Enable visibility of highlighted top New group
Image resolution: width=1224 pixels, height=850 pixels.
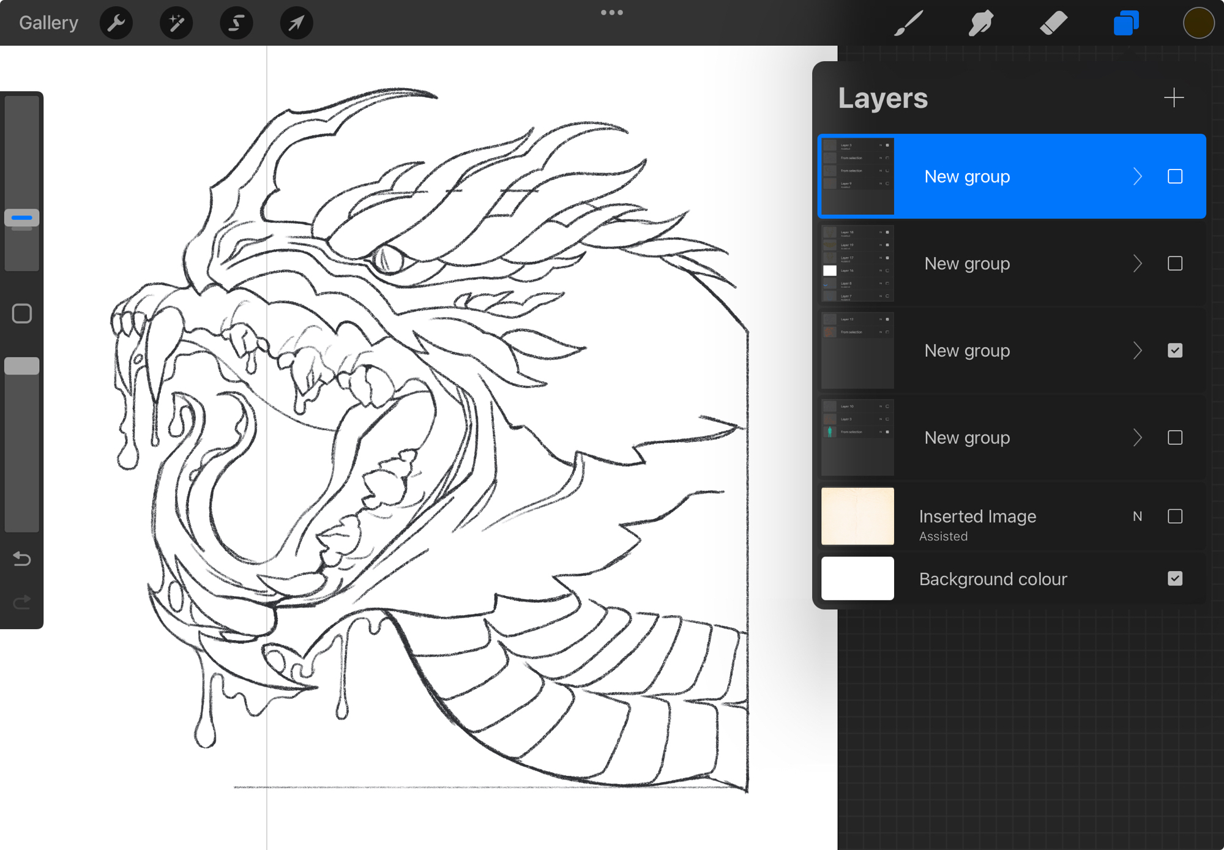pos(1174,177)
